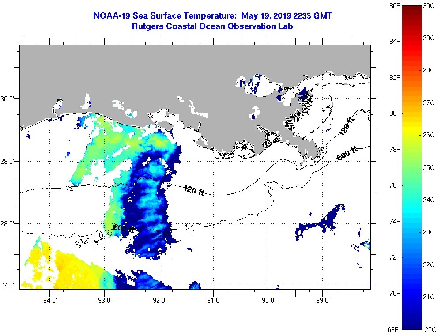Click the '28 0'' latitude label
438x336 pixels.
(x=7, y=224)
